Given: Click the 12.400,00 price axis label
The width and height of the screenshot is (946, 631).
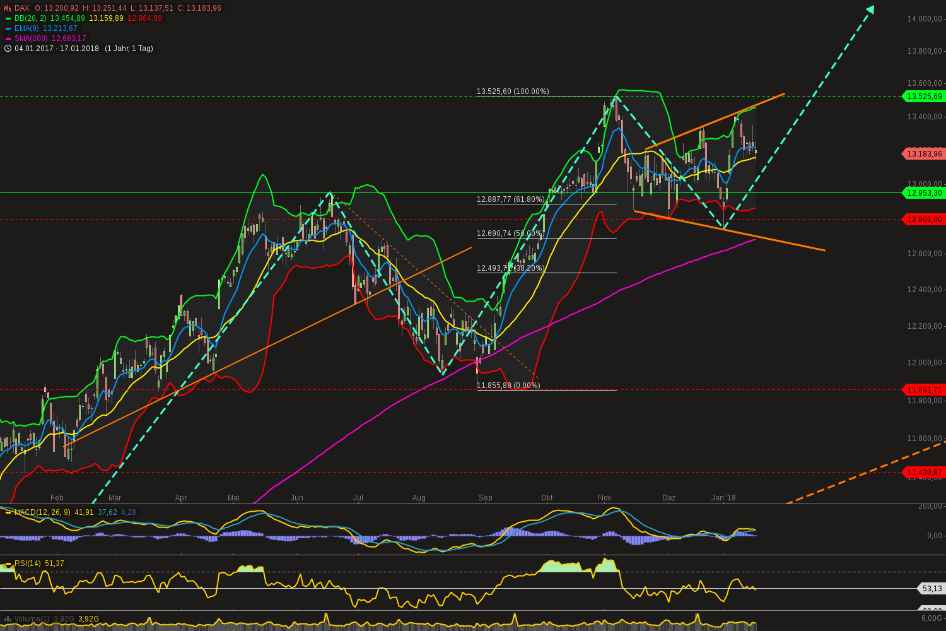Looking at the screenshot, I should pyautogui.click(x=925, y=290).
